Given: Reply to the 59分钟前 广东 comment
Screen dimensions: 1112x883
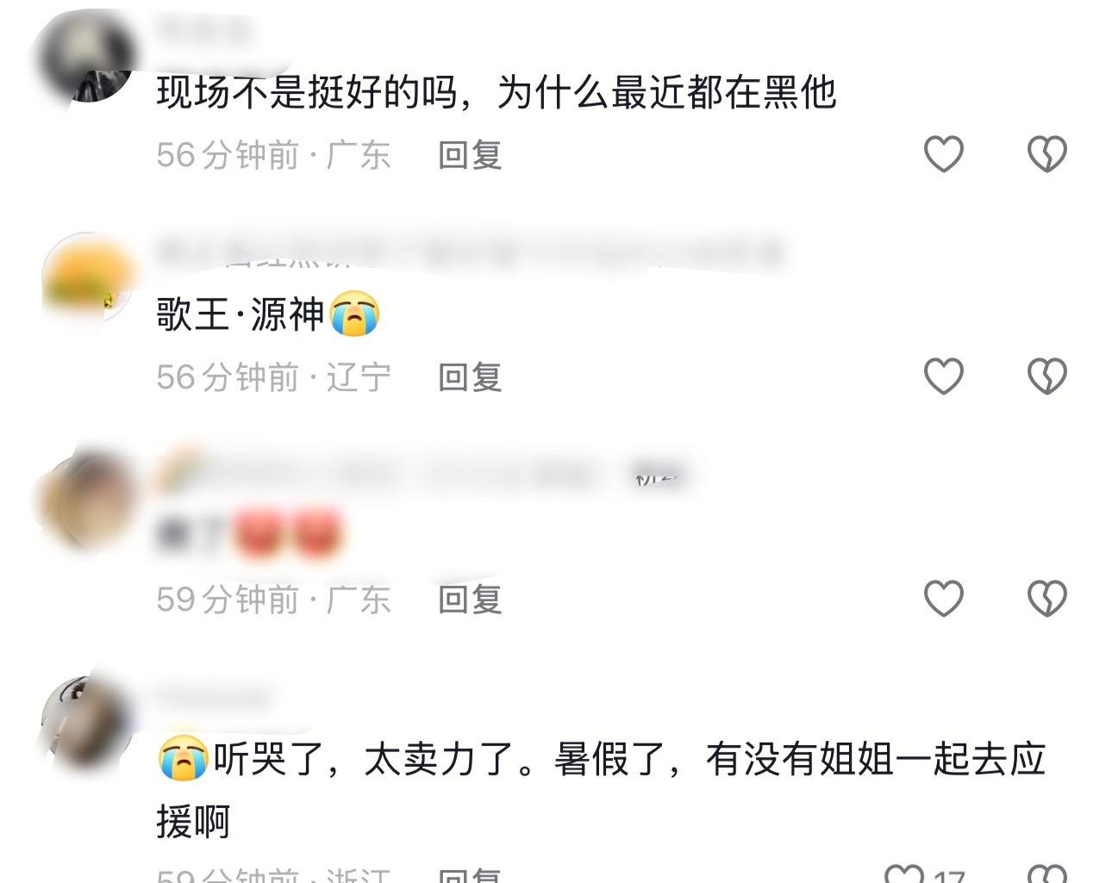Looking at the screenshot, I should tap(470, 598).
